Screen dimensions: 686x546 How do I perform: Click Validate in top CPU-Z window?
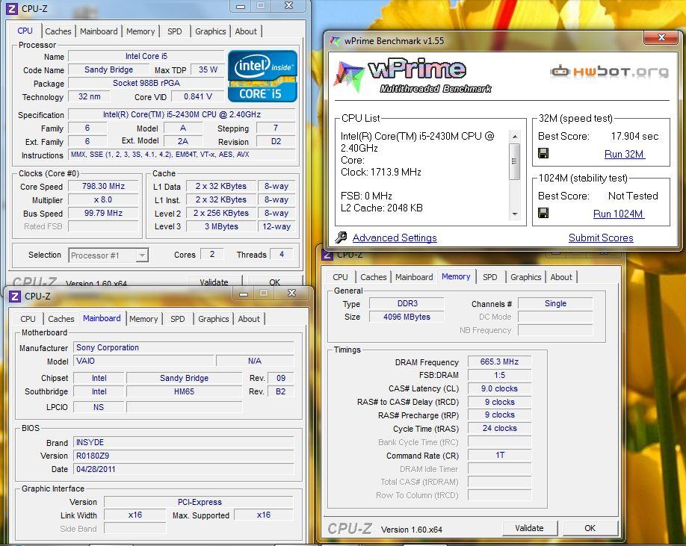point(214,281)
